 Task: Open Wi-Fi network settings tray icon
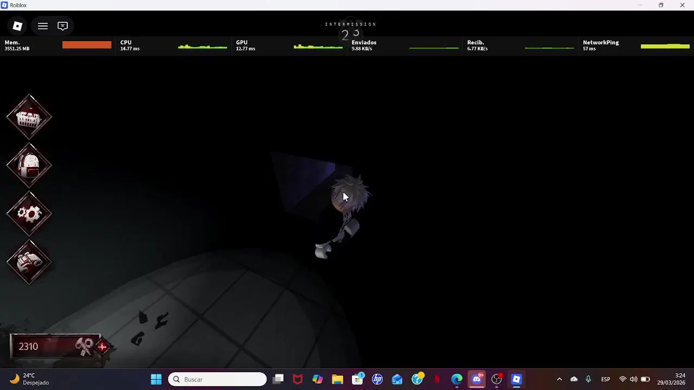click(x=622, y=379)
